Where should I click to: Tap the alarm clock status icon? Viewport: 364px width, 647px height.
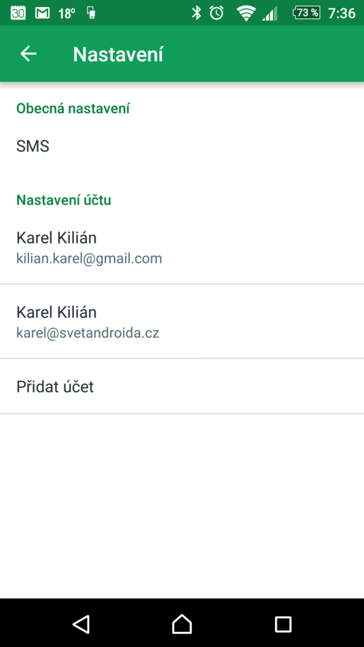[216, 13]
